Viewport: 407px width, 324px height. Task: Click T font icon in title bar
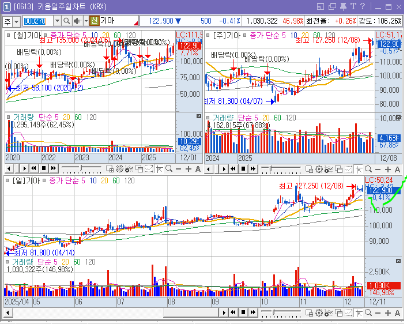353,6
